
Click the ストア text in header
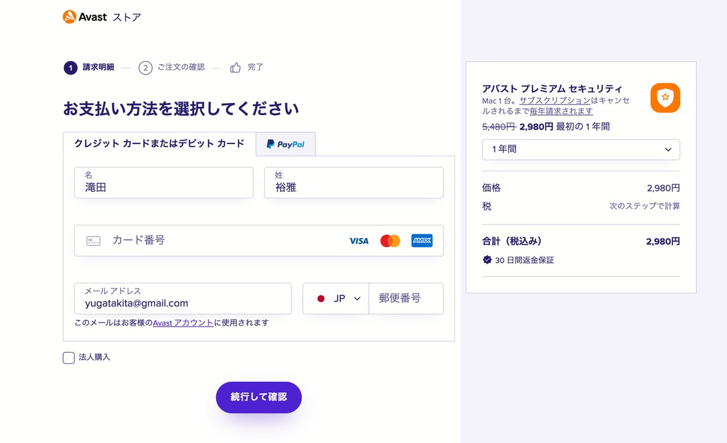click(127, 18)
